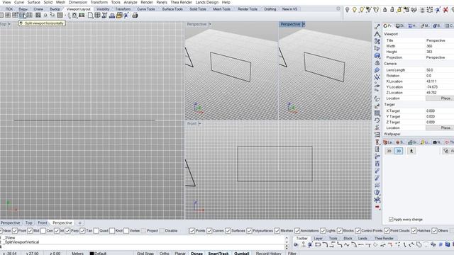Image resolution: width=454 pixels, height=255 pixels.
Task: Click the print icon in Viewport Layout toolbar
Action: 135,16
